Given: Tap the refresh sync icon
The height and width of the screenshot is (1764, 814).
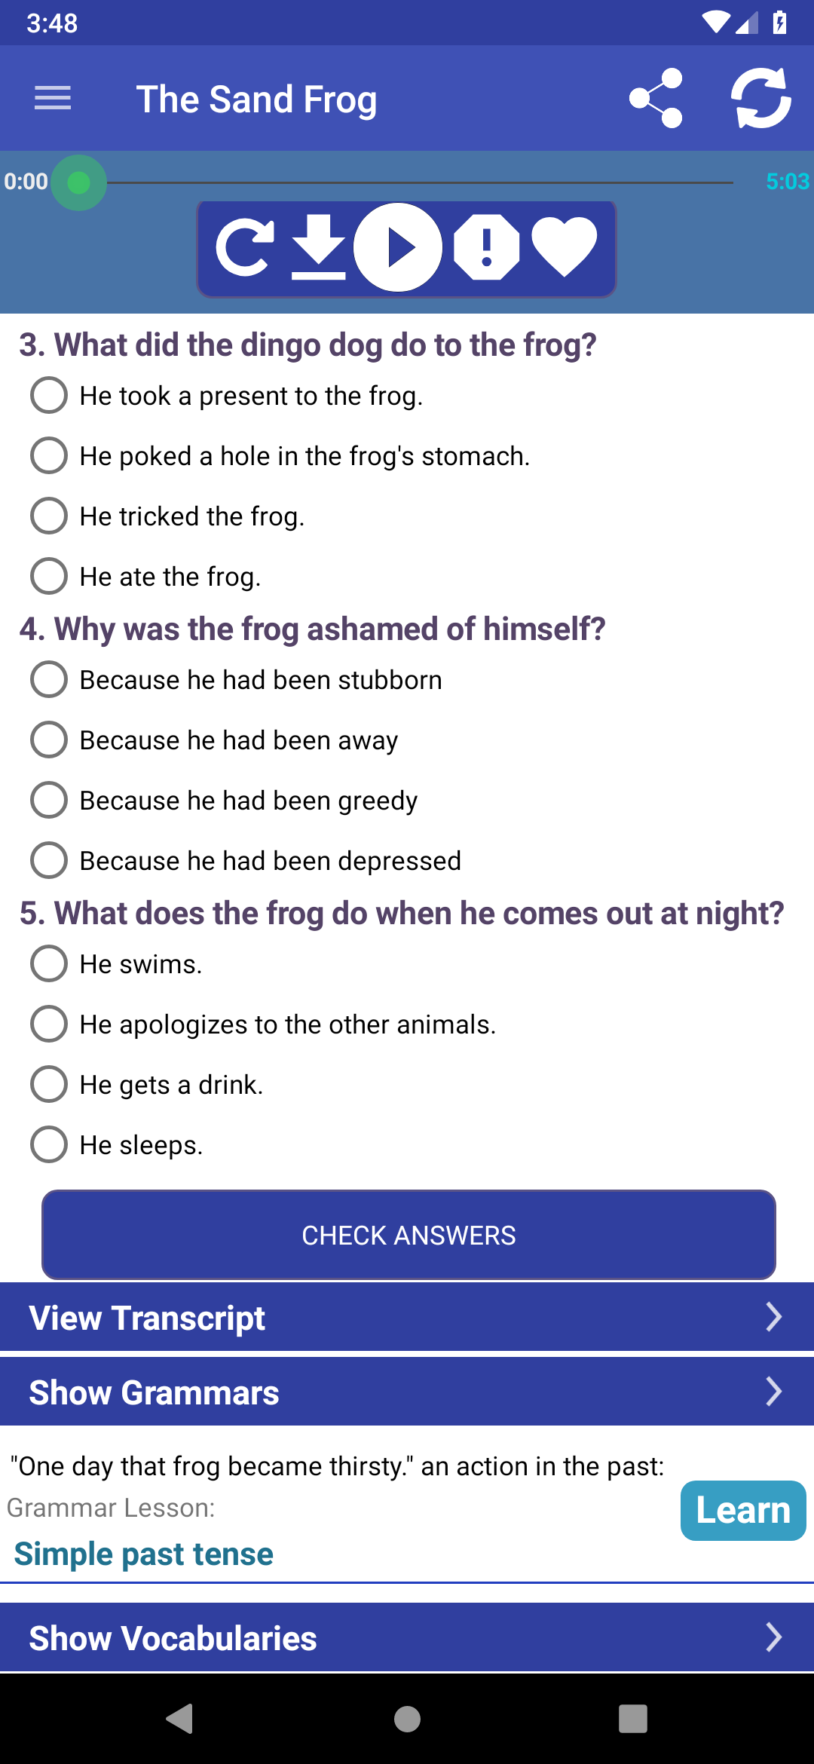Looking at the screenshot, I should coord(761,98).
